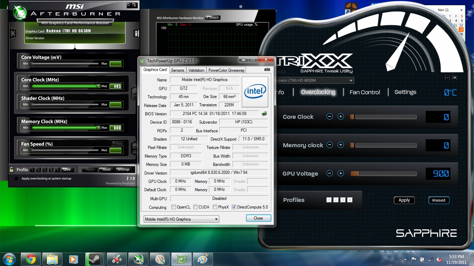
Task: Switch to the Sapphire TRIXX gauge taskbar icon
Action: pyautogui.click(x=160, y=259)
